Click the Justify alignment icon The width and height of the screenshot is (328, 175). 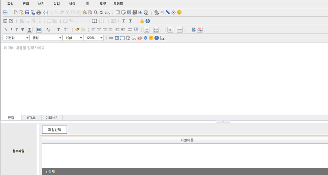pyautogui.click(x=110, y=30)
